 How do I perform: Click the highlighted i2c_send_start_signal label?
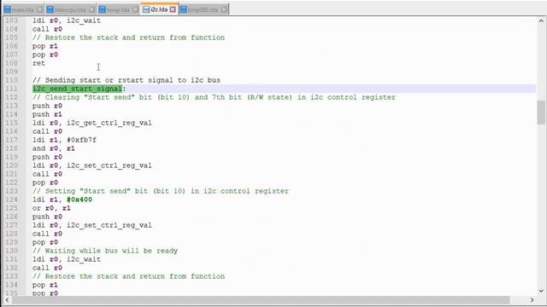tap(77, 89)
